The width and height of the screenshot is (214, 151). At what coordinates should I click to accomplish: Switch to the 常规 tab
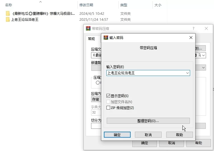(91, 39)
